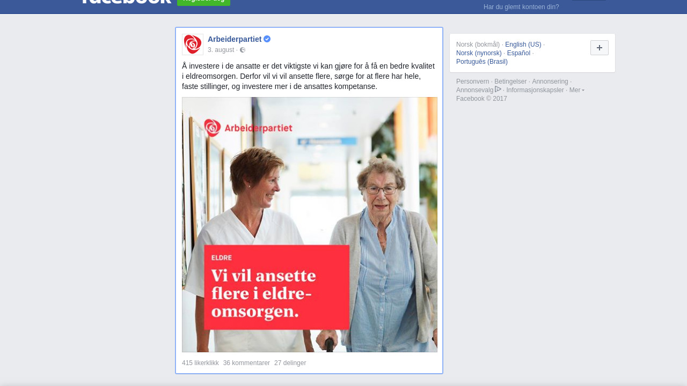
Task: Open the Informasjonskapsler footer link
Action: [535, 90]
